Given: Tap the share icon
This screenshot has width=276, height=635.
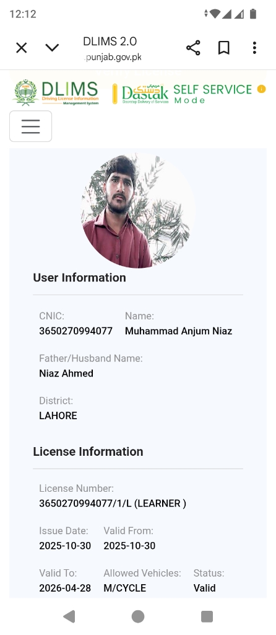Looking at the screenshot, I should tap(193, 48).
